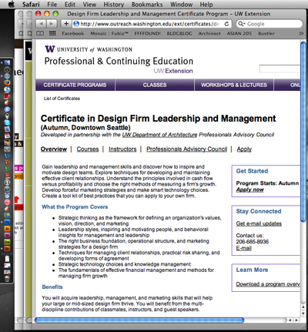
Task: Open the Bookmarks menu
Action: click(147, 5)
